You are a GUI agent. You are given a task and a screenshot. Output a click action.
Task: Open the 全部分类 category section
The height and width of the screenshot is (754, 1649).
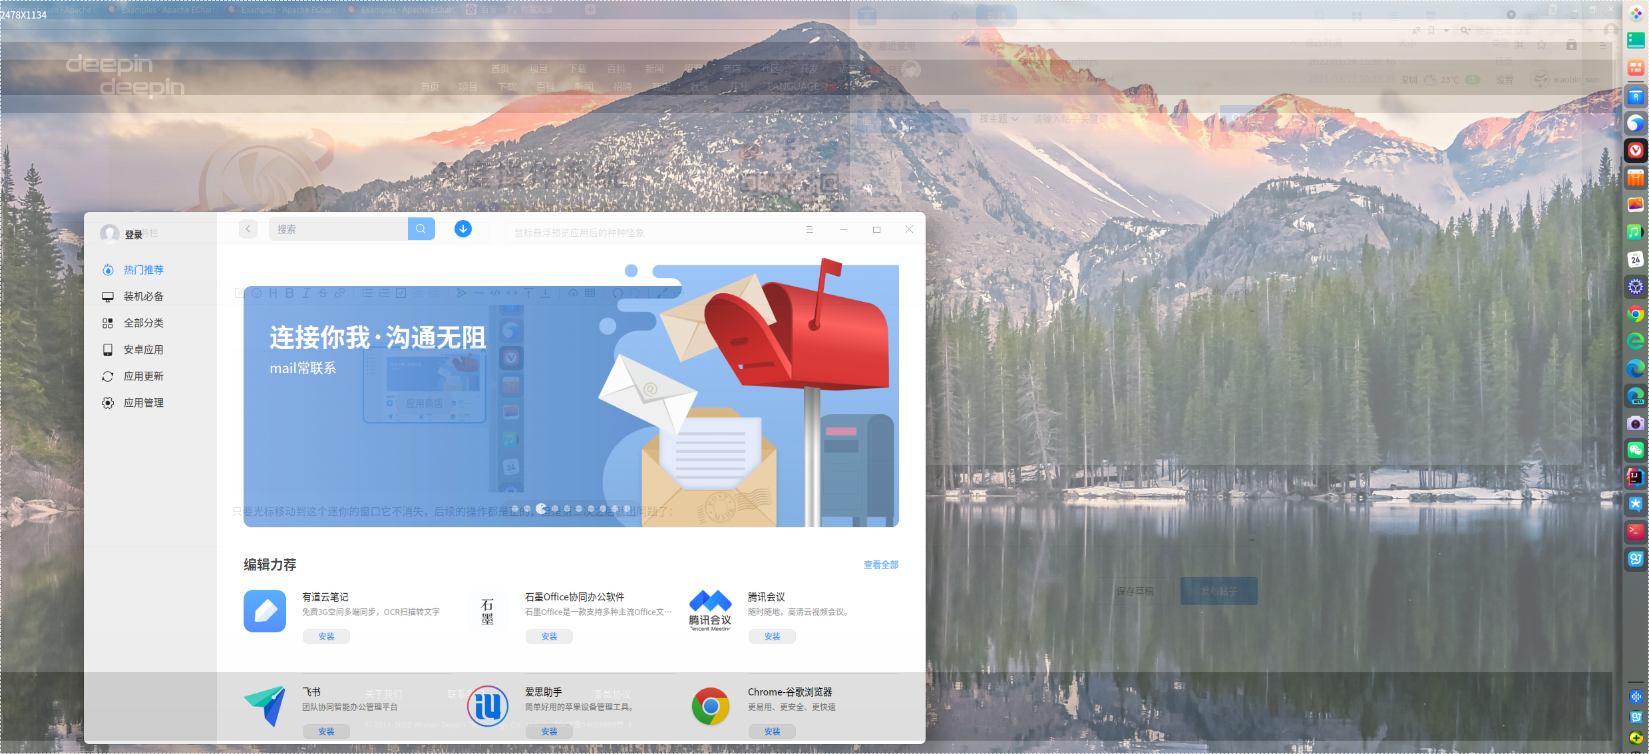(142, 322)
